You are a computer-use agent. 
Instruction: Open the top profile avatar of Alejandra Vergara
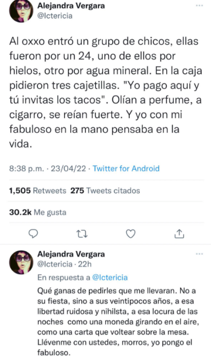(x=21, y=11)
